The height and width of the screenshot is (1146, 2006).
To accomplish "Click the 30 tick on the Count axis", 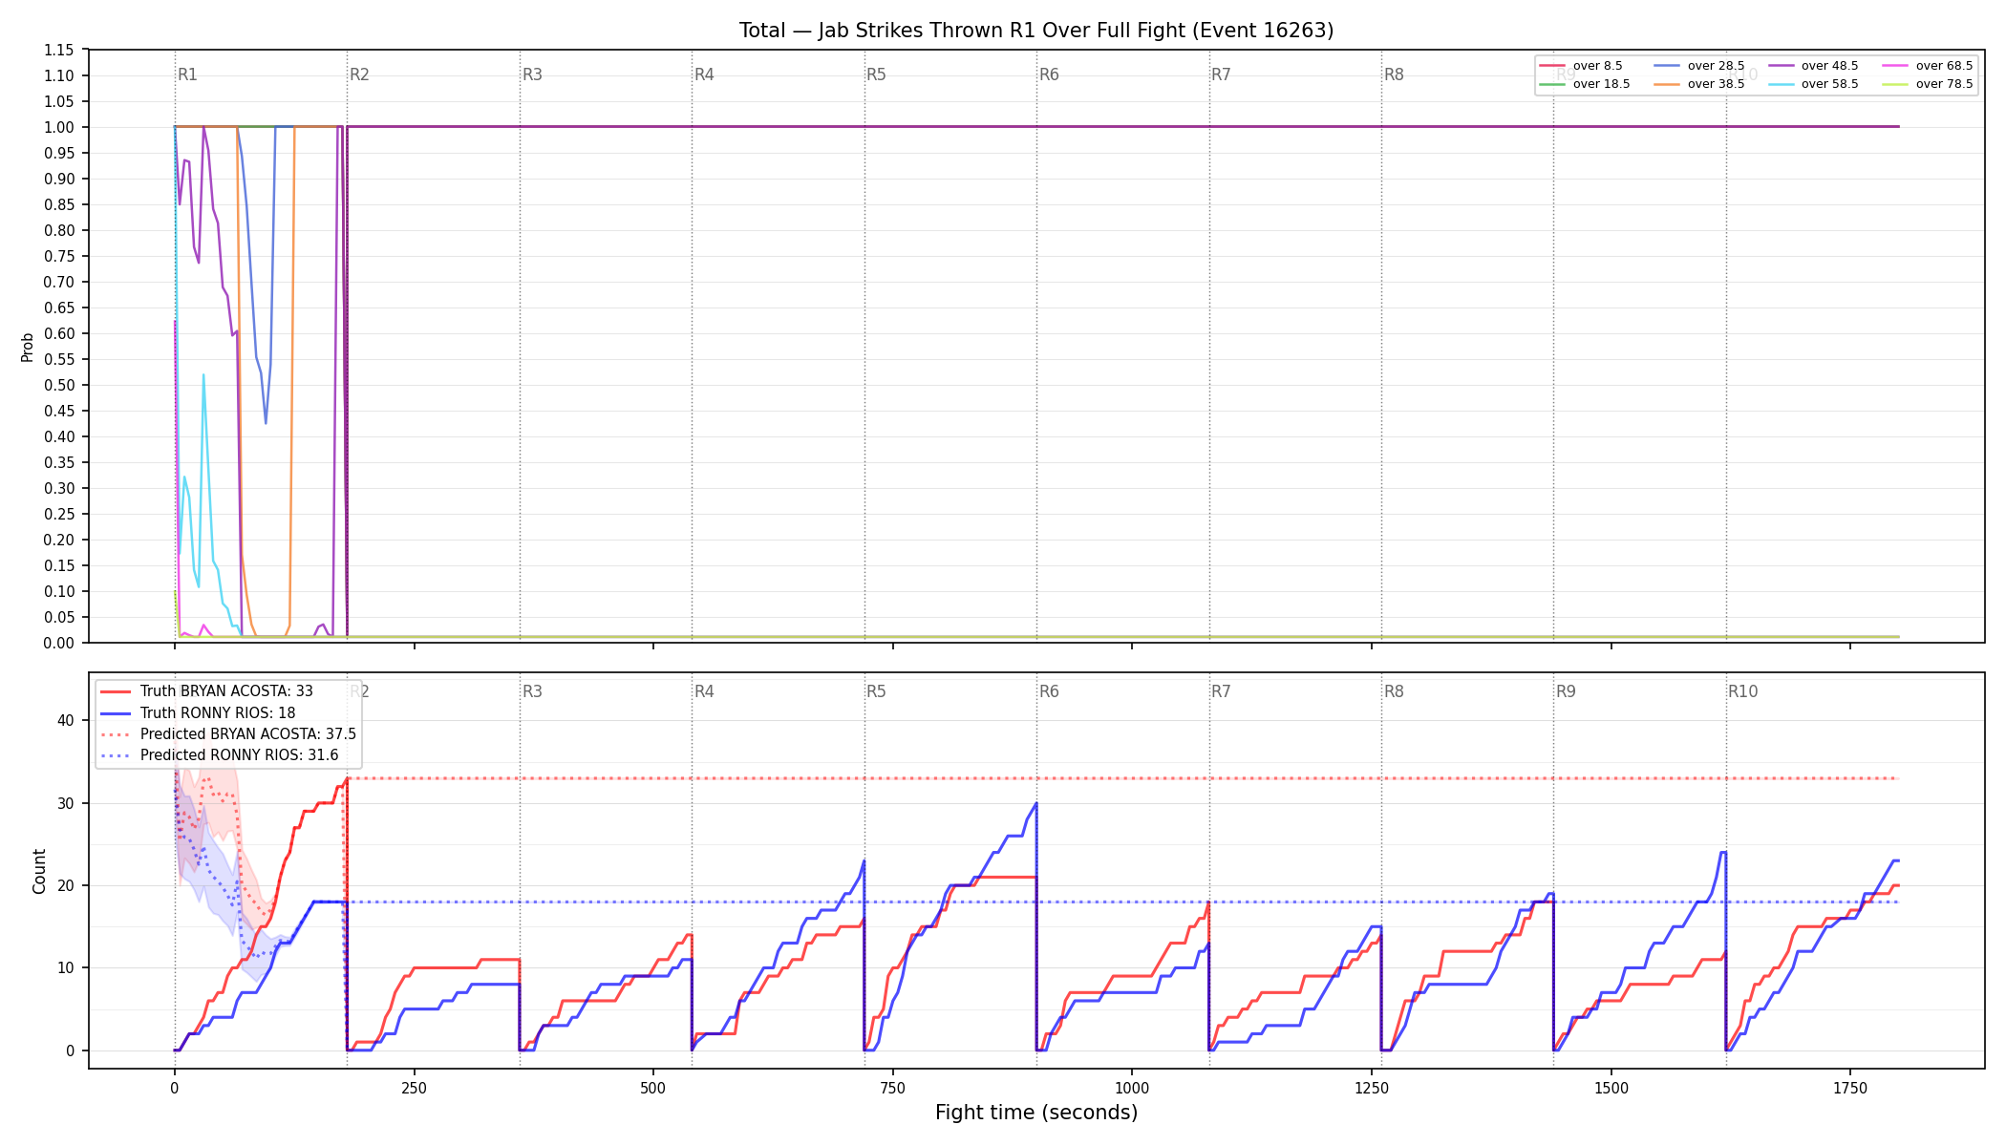I will 65,803.
